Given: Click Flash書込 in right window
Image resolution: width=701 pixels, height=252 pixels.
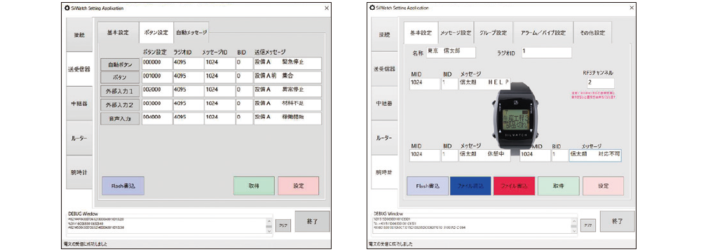Looking at the screenshot, I should [x=428, y=186].
